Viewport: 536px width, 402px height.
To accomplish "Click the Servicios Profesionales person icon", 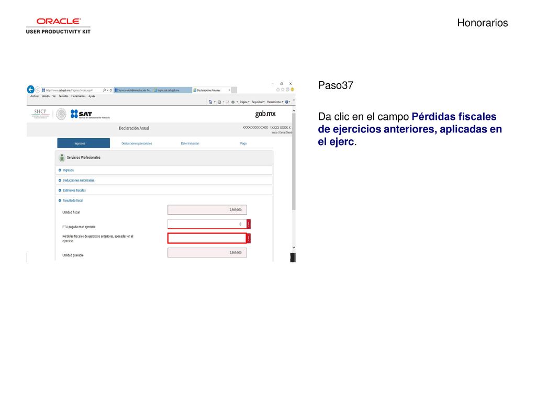I will [62, 158].
